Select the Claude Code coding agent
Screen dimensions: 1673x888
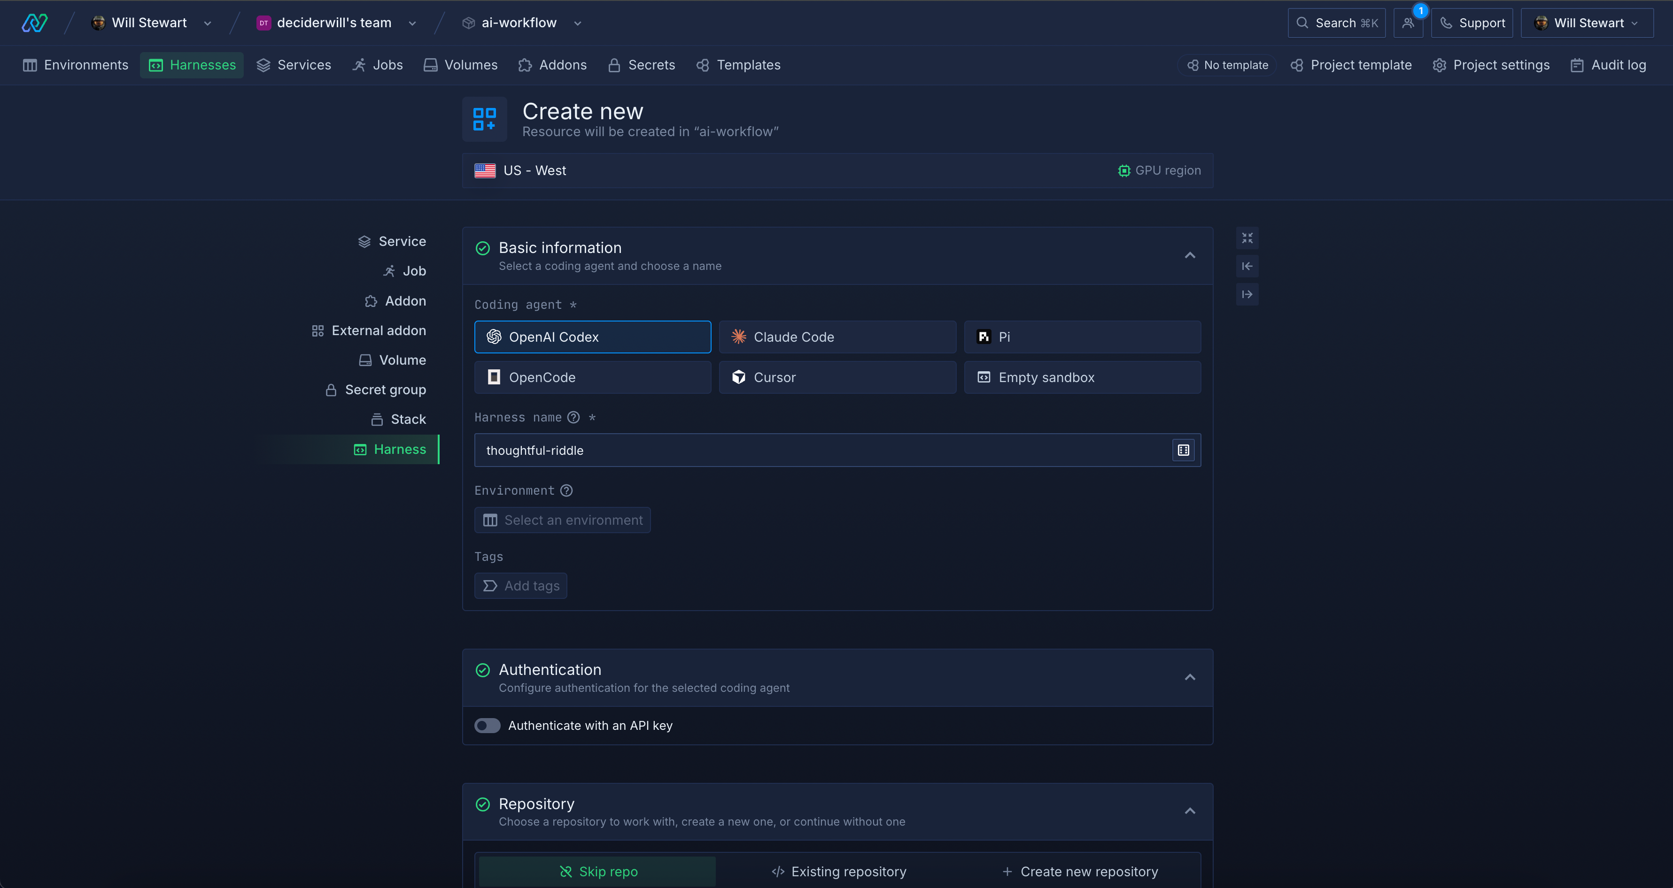click(x=837, y=337)
